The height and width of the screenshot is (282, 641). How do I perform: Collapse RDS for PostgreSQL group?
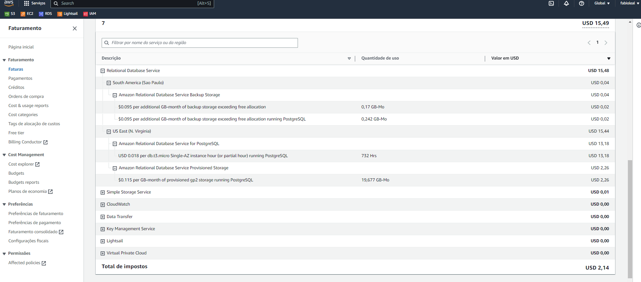115,144
